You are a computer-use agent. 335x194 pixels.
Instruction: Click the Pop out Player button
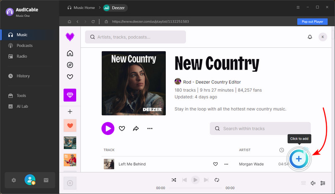[312, 22]
